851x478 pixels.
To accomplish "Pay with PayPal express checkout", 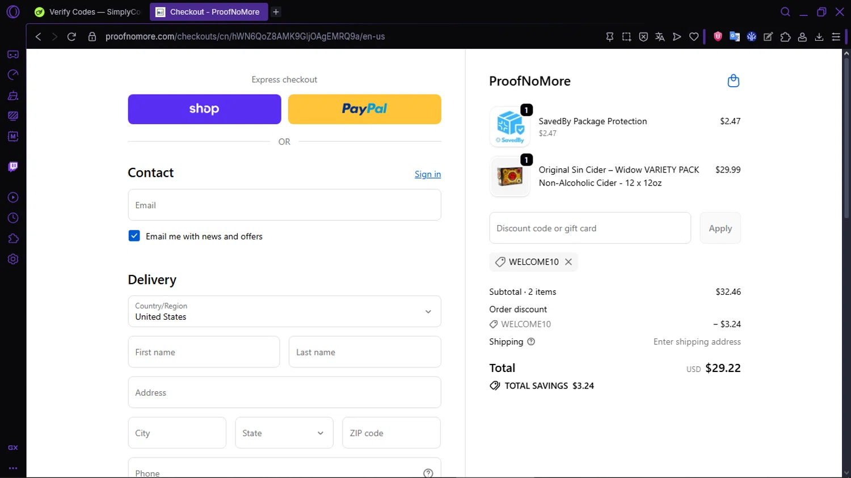I will [x=365, y=109].
